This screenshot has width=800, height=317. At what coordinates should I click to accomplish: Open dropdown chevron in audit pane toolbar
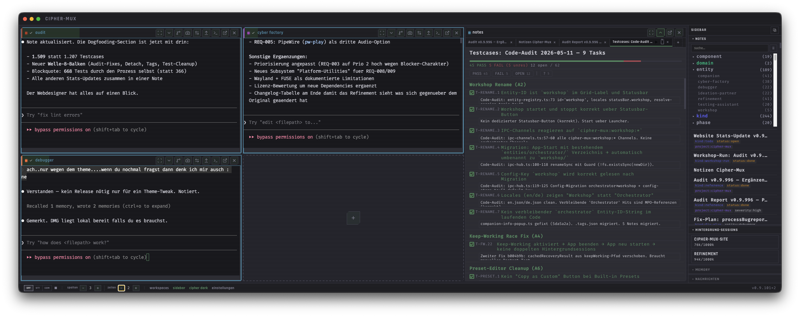pos(169,33)
